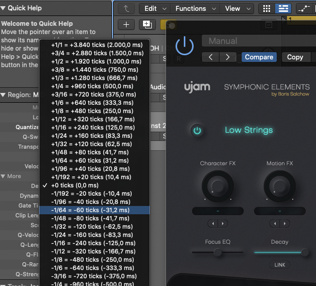Choose +3/8 = +1.440 ticks delay

94,70
